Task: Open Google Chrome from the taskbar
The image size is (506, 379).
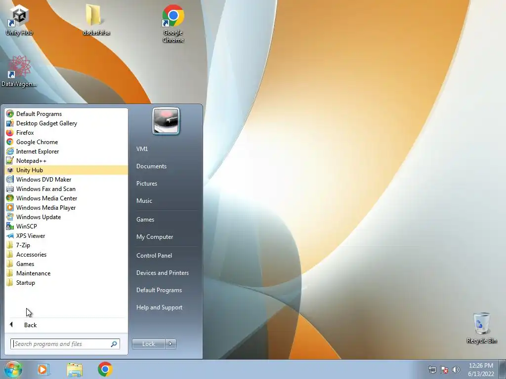Action: 105,369
